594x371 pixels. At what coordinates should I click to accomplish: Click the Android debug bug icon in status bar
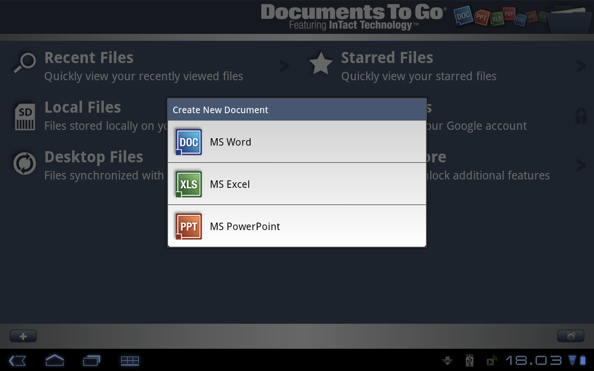(x=447, y=360)
